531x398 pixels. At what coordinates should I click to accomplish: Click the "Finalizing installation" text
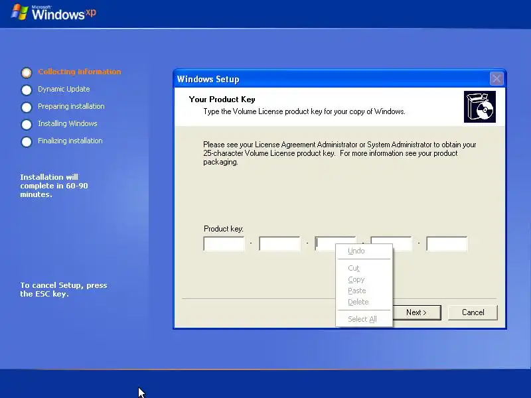coord(70,141)
